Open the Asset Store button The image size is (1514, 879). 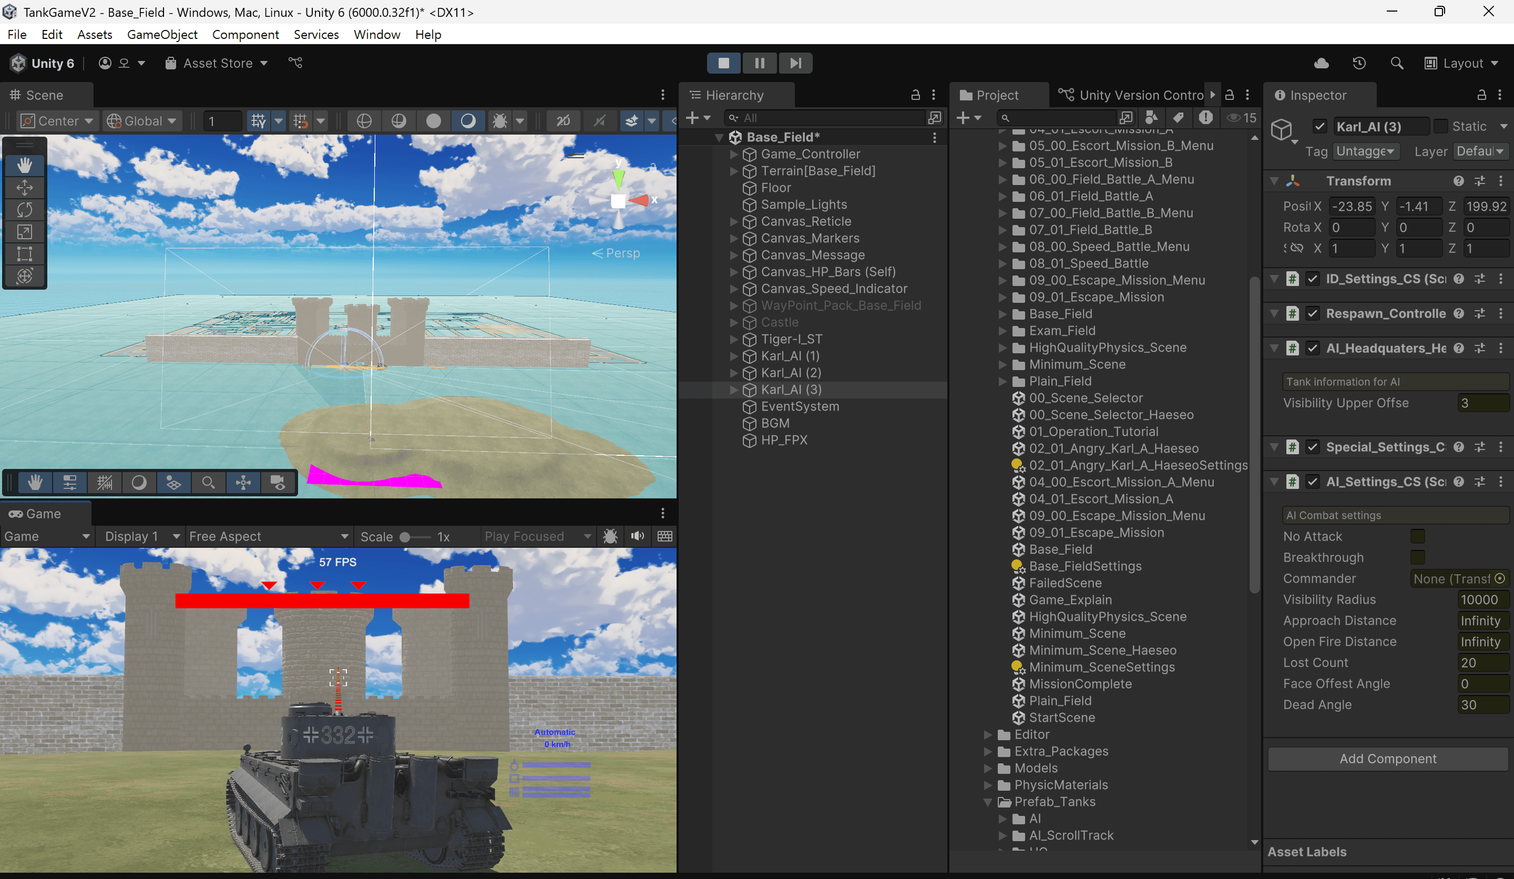216,63
